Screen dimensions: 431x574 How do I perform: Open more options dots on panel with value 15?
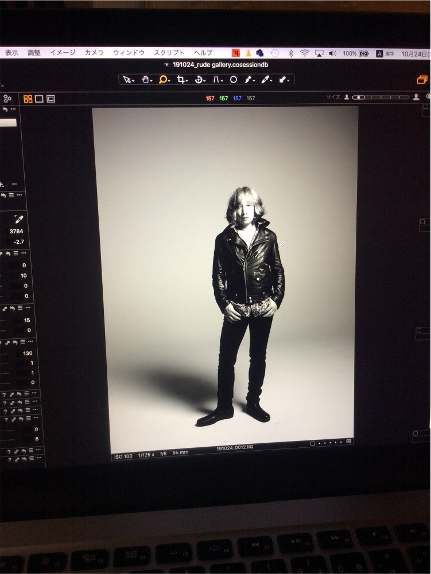(28, 307)
